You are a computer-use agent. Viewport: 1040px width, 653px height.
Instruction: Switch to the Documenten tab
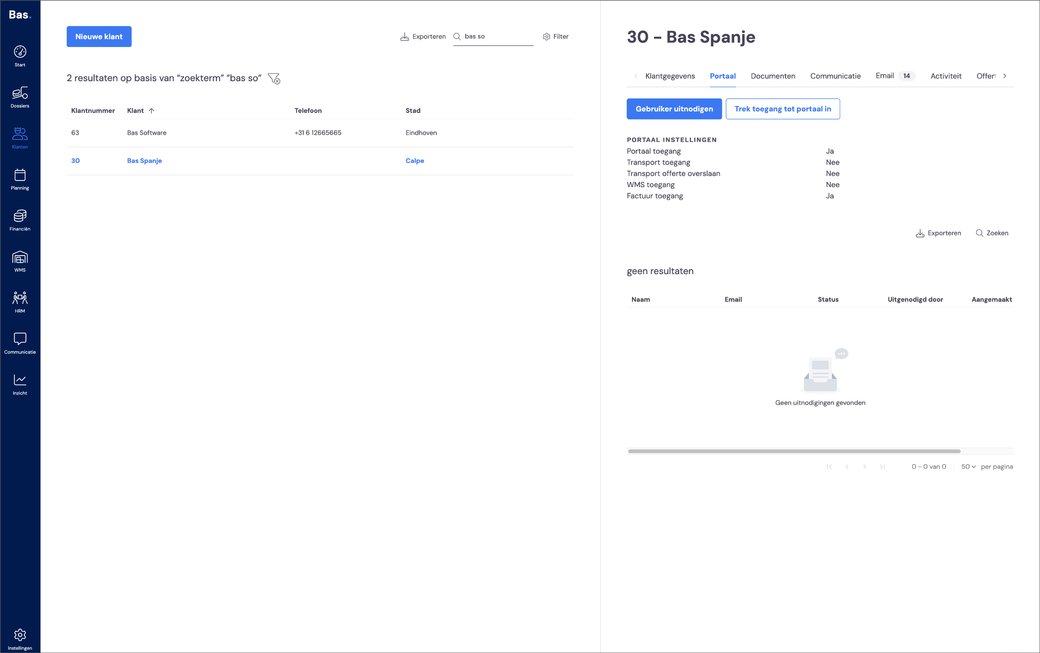[x=773, y=76]
